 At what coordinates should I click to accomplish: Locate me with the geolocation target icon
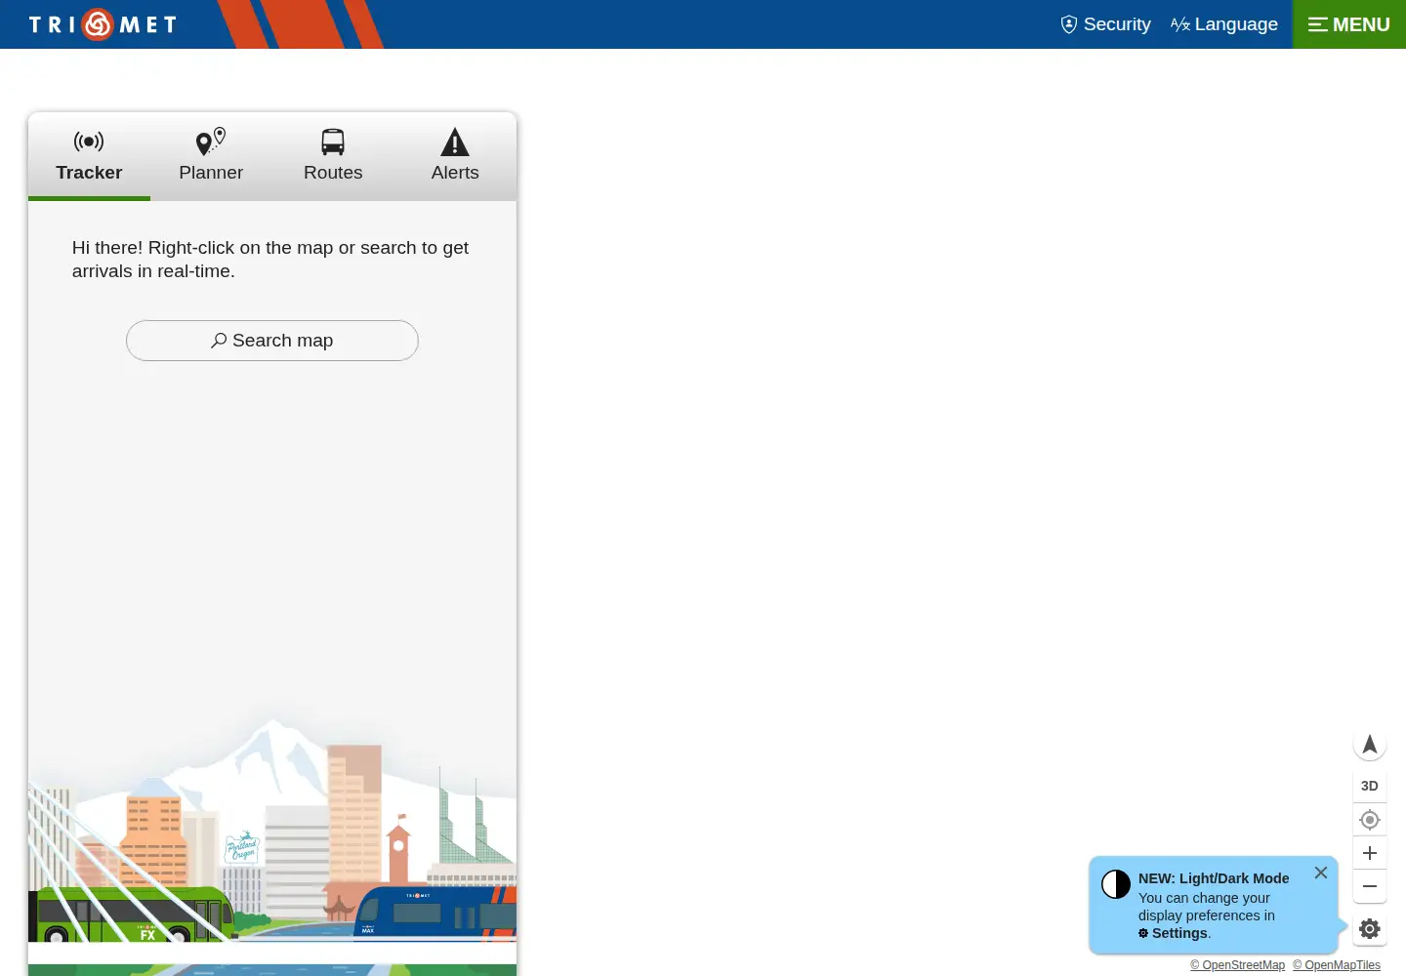pos(1370,820)
